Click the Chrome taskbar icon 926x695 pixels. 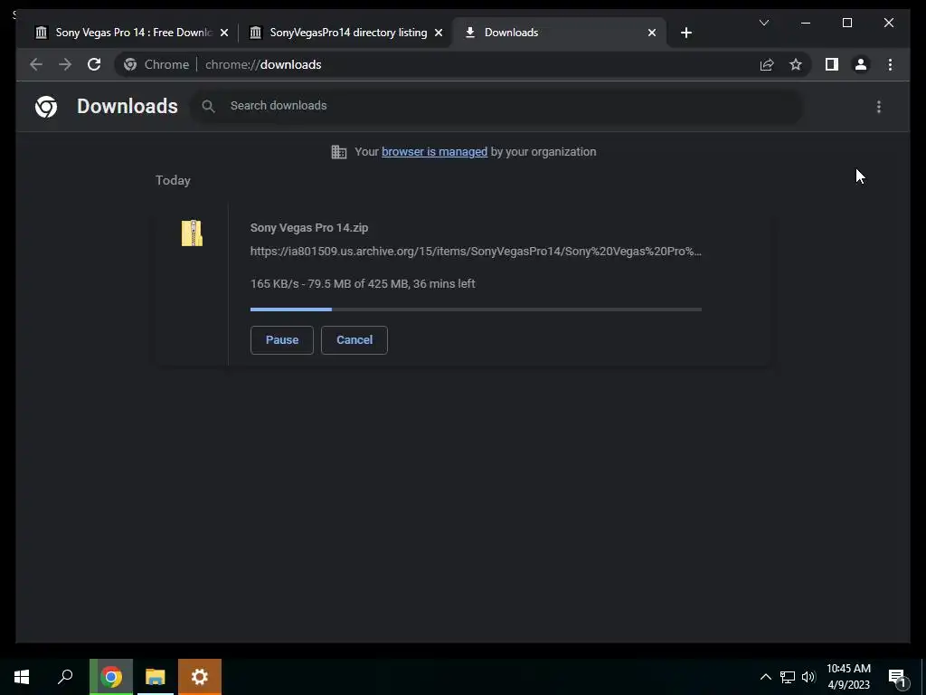tap(111, 677)
